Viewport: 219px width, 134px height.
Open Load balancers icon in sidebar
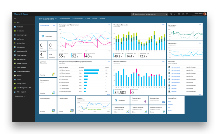(x=15, y=59)
